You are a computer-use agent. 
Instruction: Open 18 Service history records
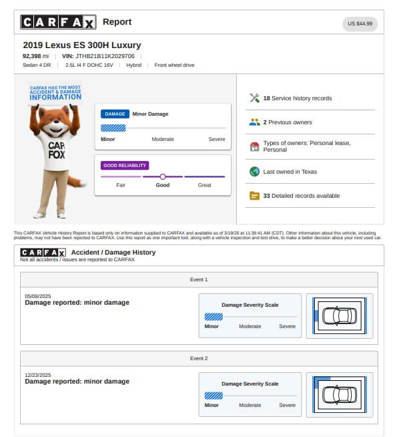point(298,98)
